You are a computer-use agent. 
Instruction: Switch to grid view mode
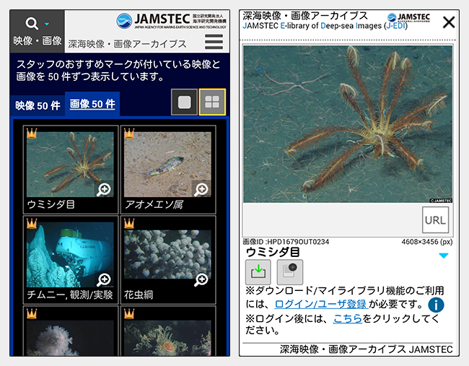212,102
